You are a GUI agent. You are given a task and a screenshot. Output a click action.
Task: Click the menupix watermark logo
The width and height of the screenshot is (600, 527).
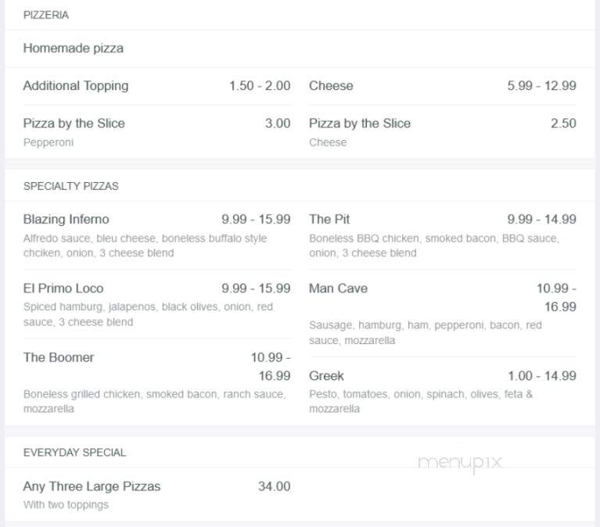pyautogui.click(x=459, y=463)
